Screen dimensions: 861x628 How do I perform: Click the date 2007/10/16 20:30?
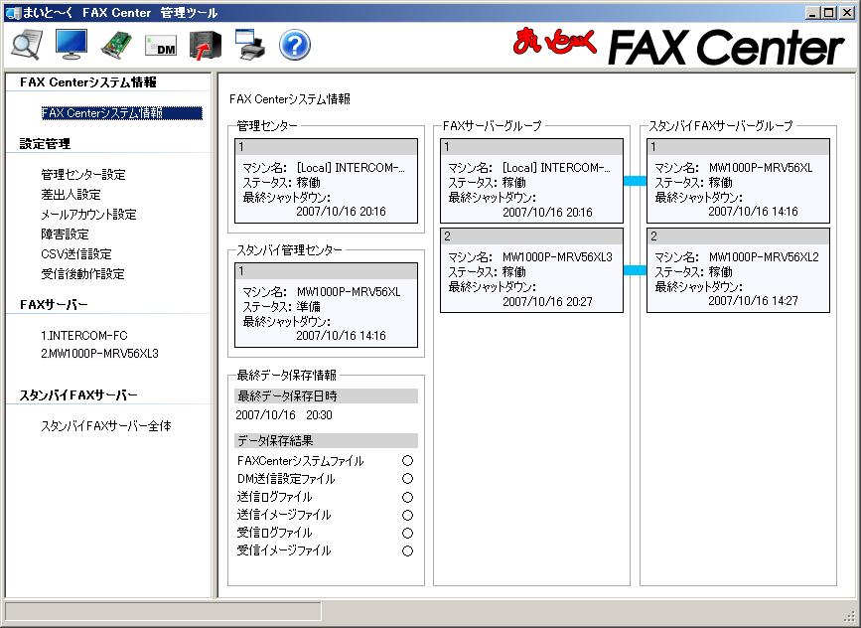[x=284, y=414]
